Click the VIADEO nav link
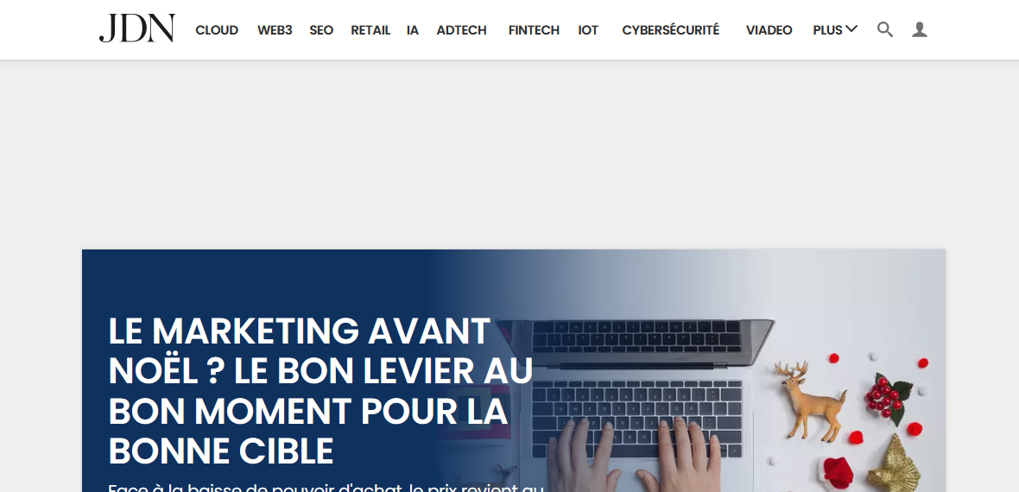Viewport: 1019px width, 492px height. [x=769, y=30]
